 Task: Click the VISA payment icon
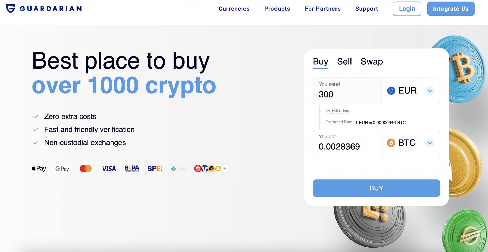click(x=109, y=169)
